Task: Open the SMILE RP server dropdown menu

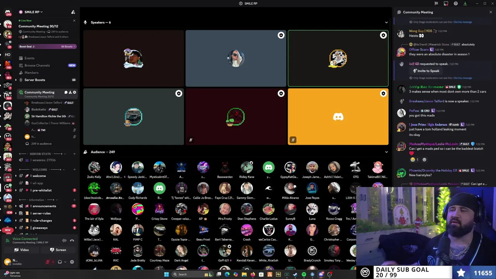Action: (x=33, y=12)
